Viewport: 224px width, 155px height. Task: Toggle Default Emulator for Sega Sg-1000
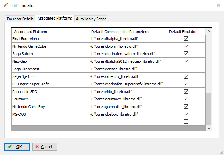pyautogui.click(x=186, y=76)
